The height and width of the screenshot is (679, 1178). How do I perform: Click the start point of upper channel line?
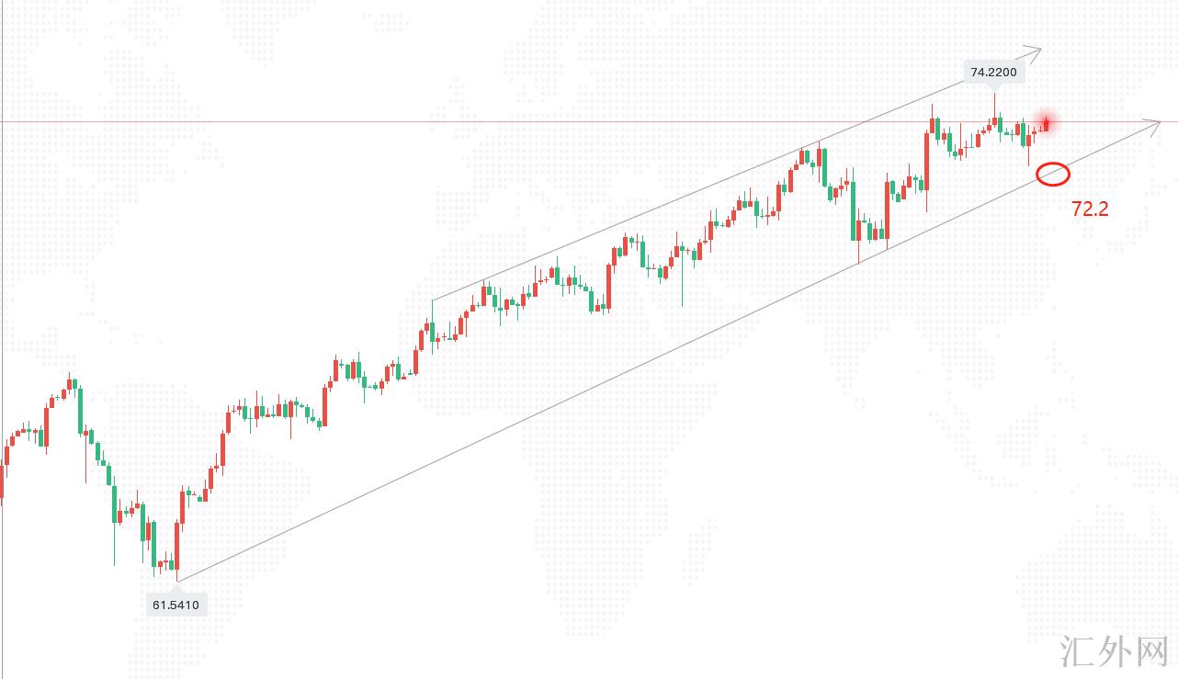[433, 299]
